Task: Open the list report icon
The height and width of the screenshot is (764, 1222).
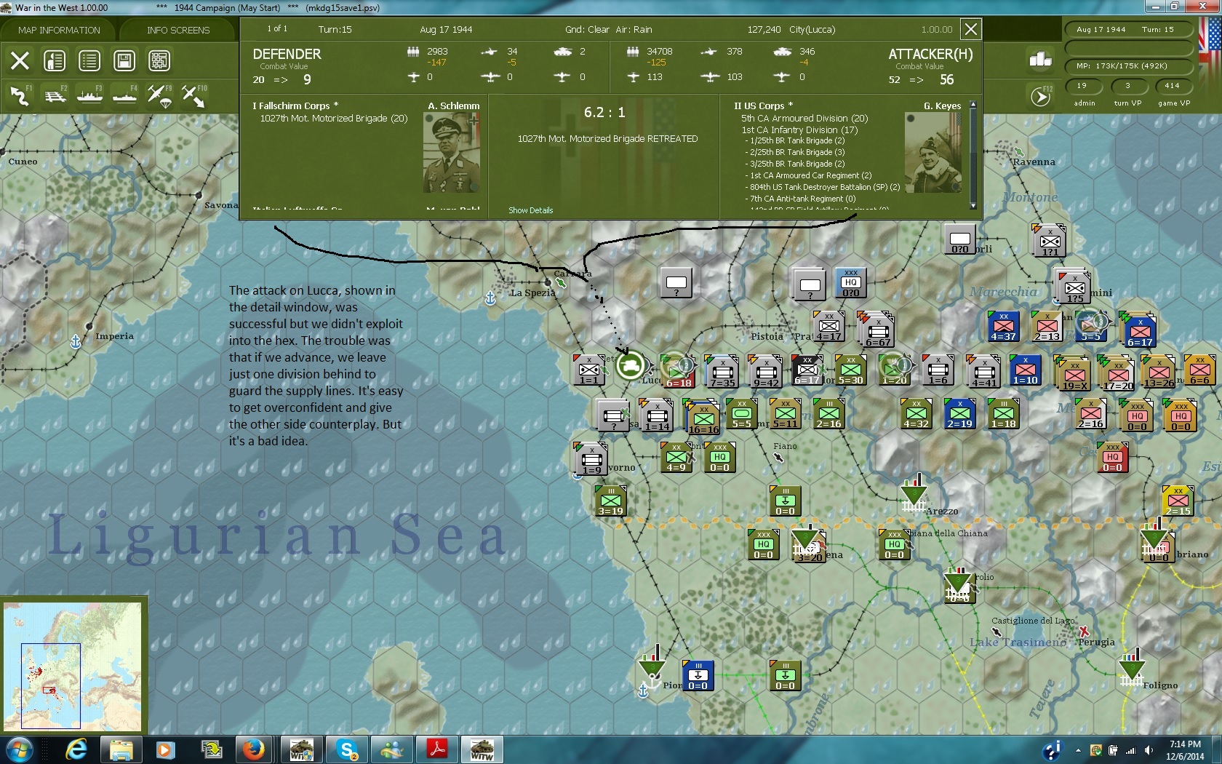Action: (x=89, y=60)
